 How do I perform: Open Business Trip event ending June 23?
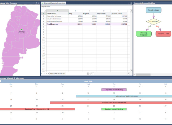coord(38,109)
